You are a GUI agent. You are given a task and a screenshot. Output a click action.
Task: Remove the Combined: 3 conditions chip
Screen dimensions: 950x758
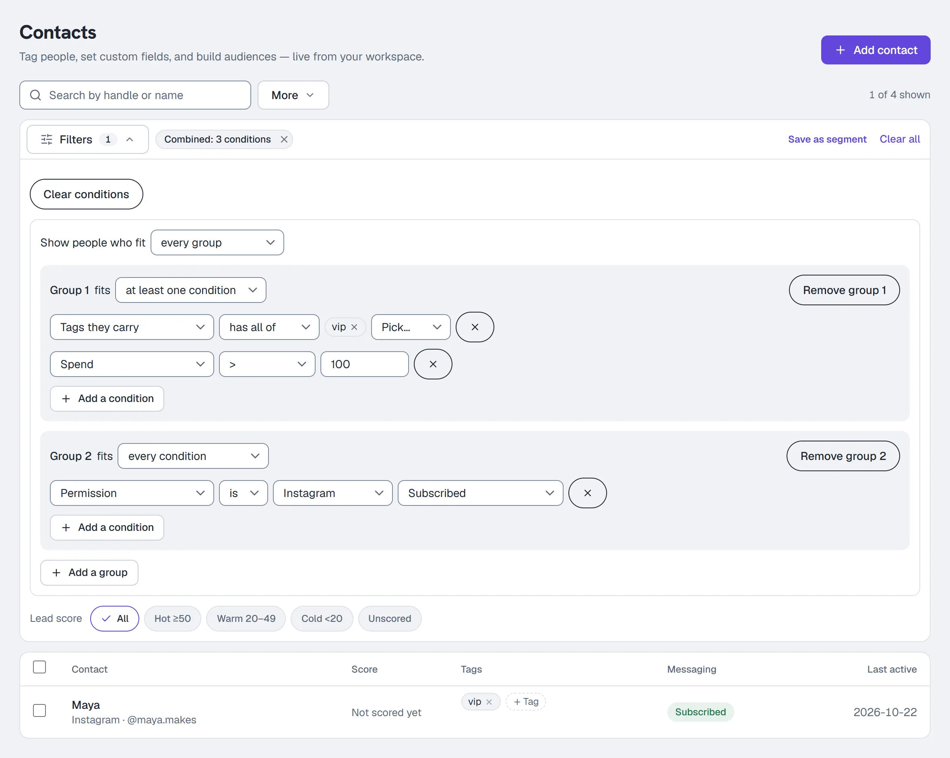[x=284, y=139]
